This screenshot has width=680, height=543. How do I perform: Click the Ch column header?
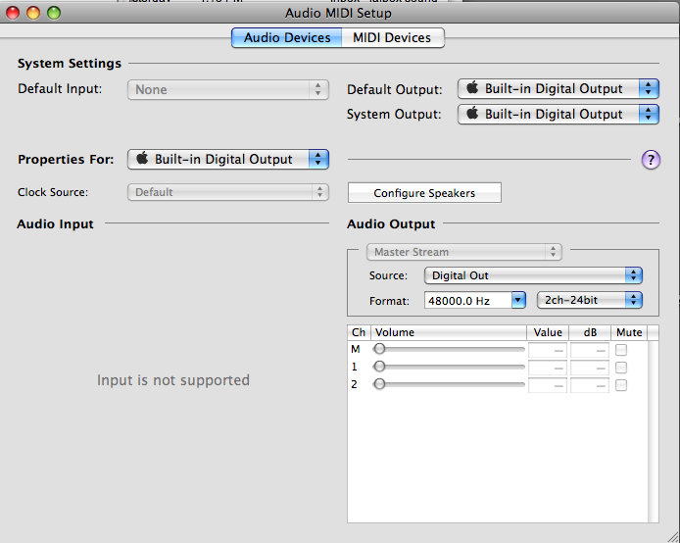pos(359,332)
